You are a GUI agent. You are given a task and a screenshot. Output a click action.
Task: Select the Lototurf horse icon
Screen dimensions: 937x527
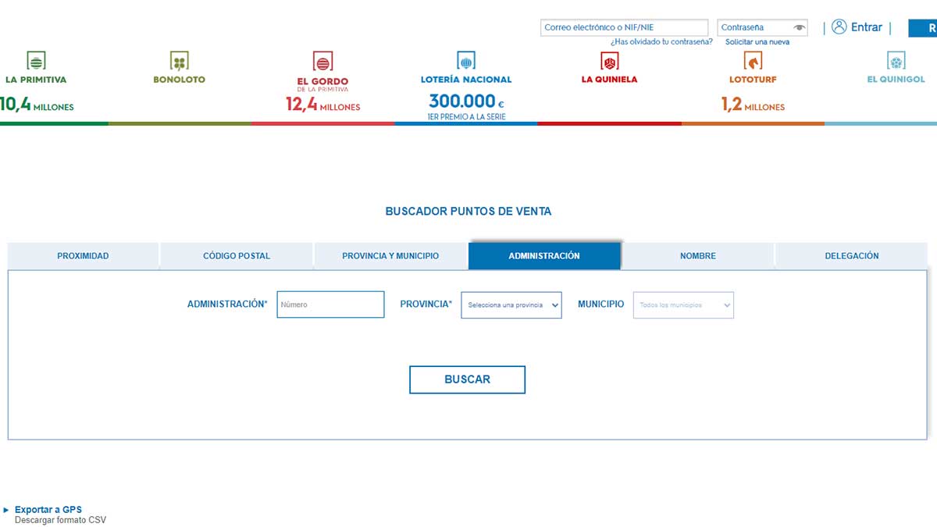tap(753, 61)
